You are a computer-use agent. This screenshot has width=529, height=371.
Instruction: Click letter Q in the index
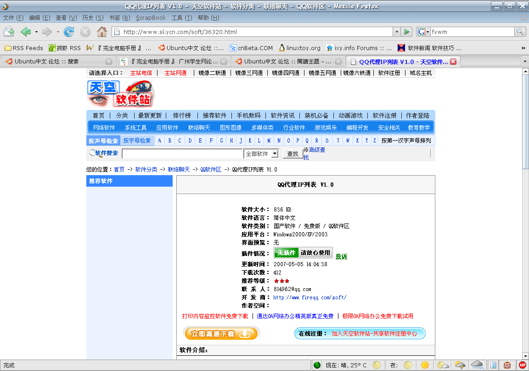point(307,141)
